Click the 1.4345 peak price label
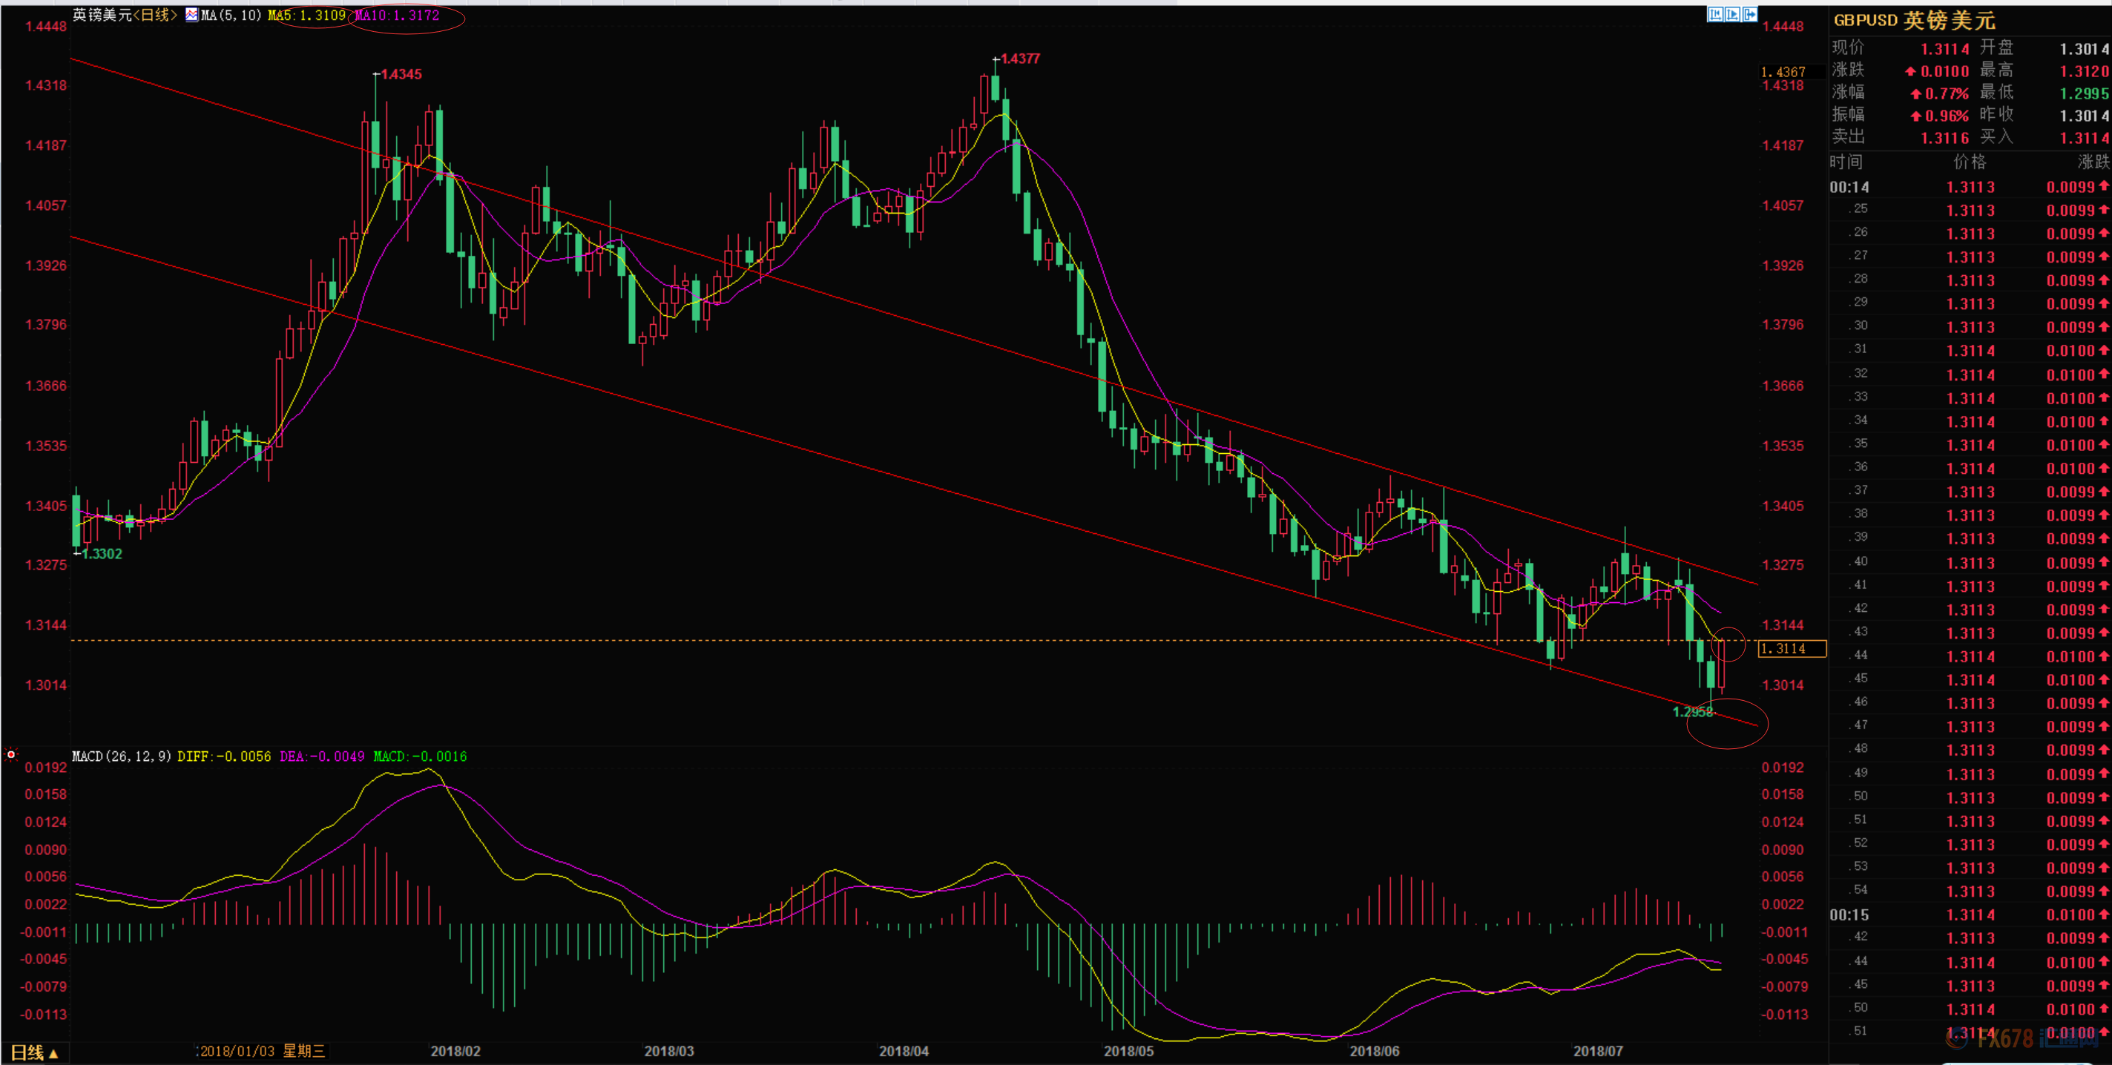This screenshot has width=2112, height=1065. [x=402, y=75]
